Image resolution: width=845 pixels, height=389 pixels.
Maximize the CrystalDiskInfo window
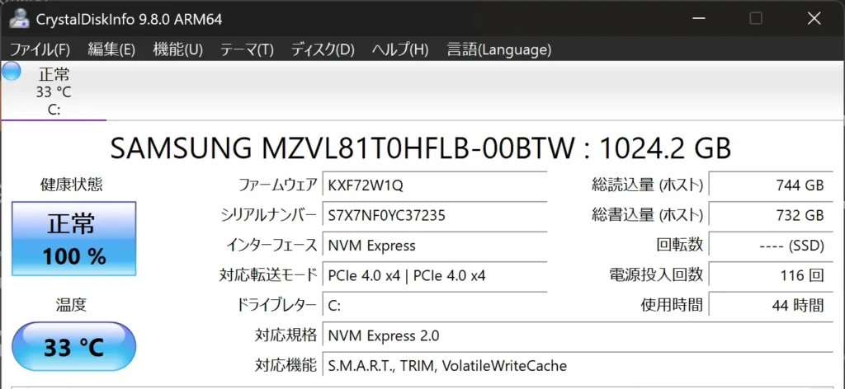[755, 18]
